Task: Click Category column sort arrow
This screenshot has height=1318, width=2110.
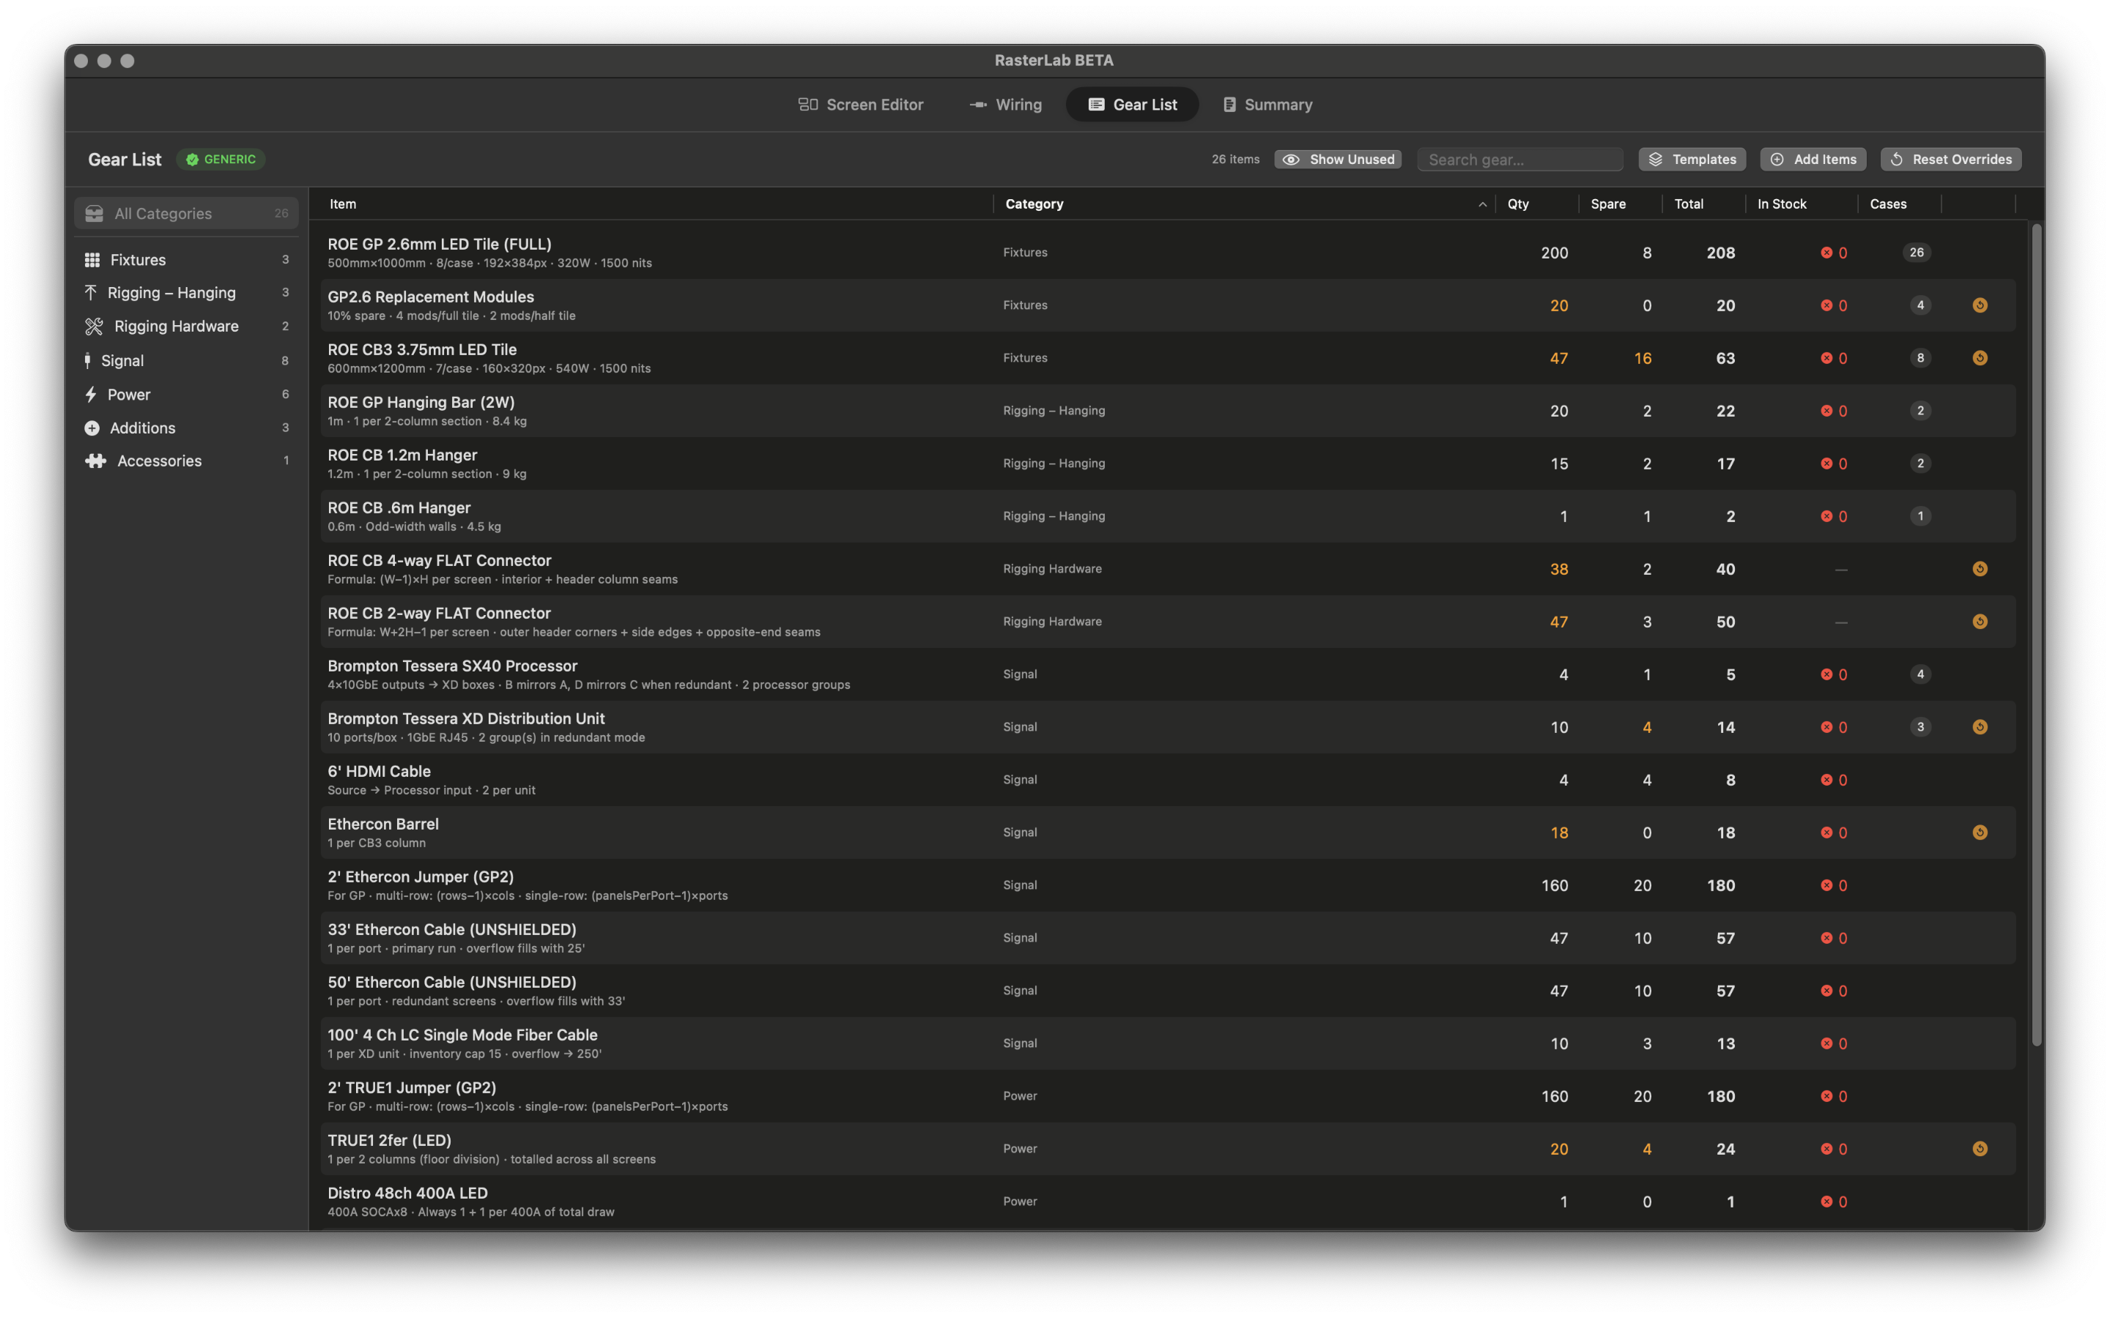Action: [1481, 204]
